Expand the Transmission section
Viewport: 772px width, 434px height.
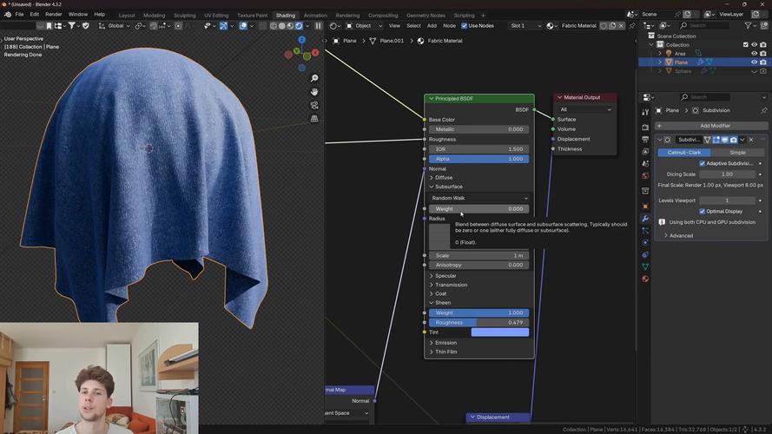449,285
